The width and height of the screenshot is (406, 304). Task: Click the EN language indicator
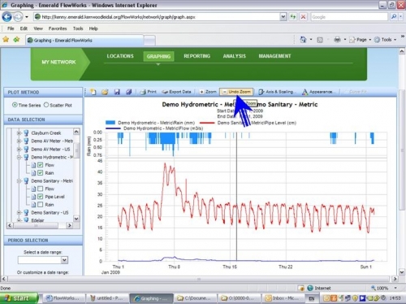312,298
